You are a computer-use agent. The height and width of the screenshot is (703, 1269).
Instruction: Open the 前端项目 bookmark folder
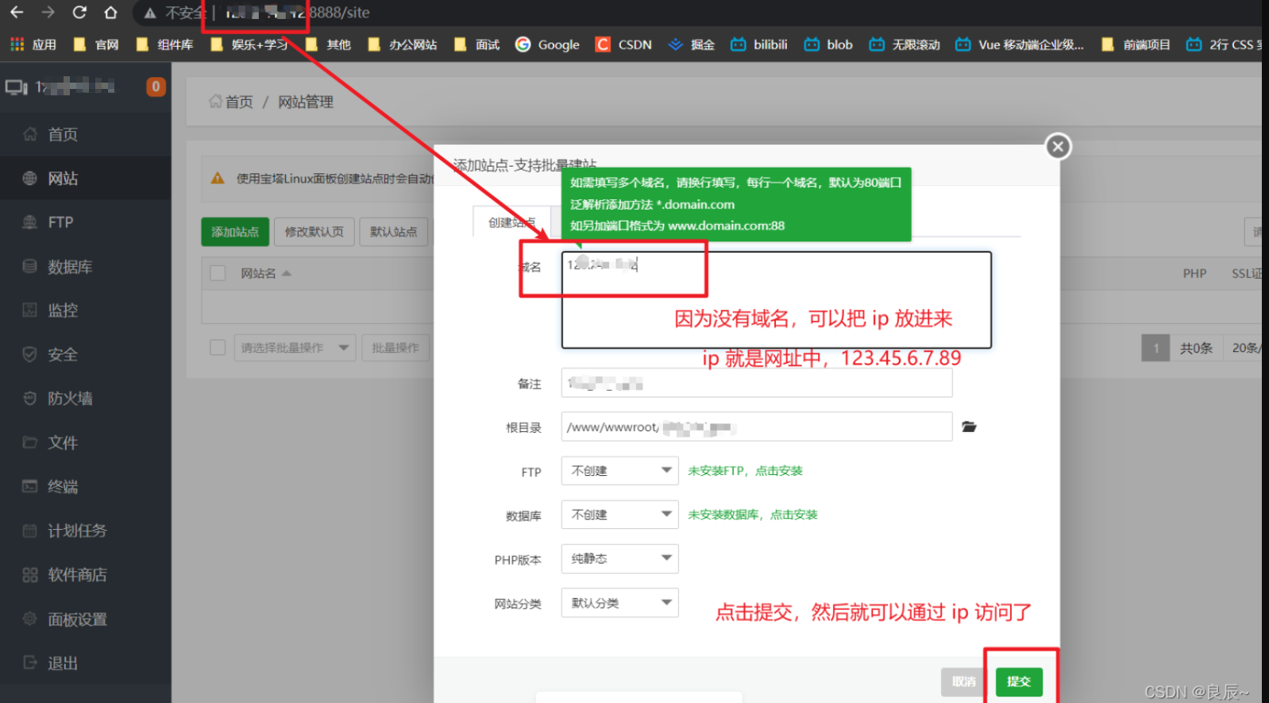point(1136,44)
